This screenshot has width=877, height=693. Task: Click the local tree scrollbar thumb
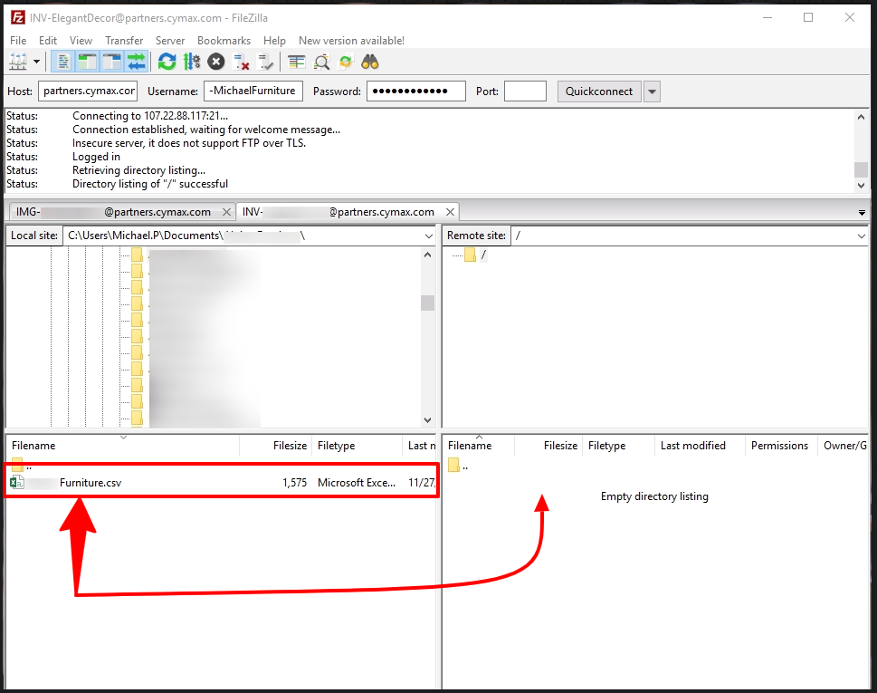click(x=427, y=303)
